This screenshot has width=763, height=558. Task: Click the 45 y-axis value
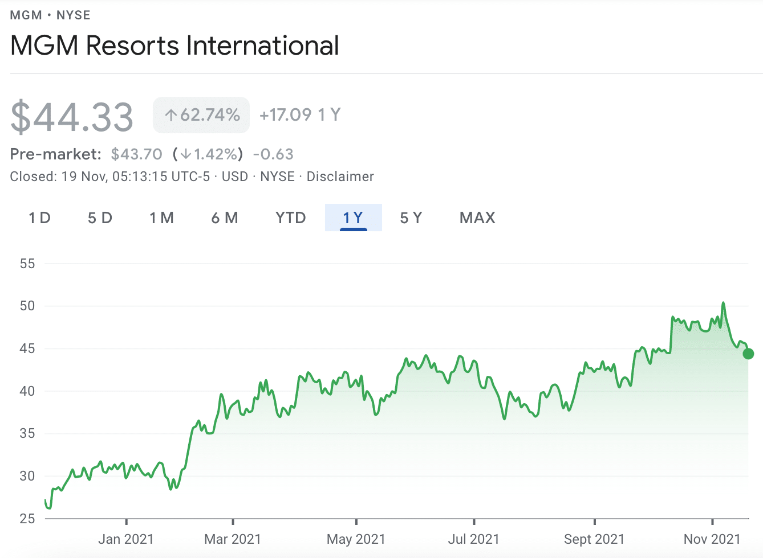pos(27,348)
